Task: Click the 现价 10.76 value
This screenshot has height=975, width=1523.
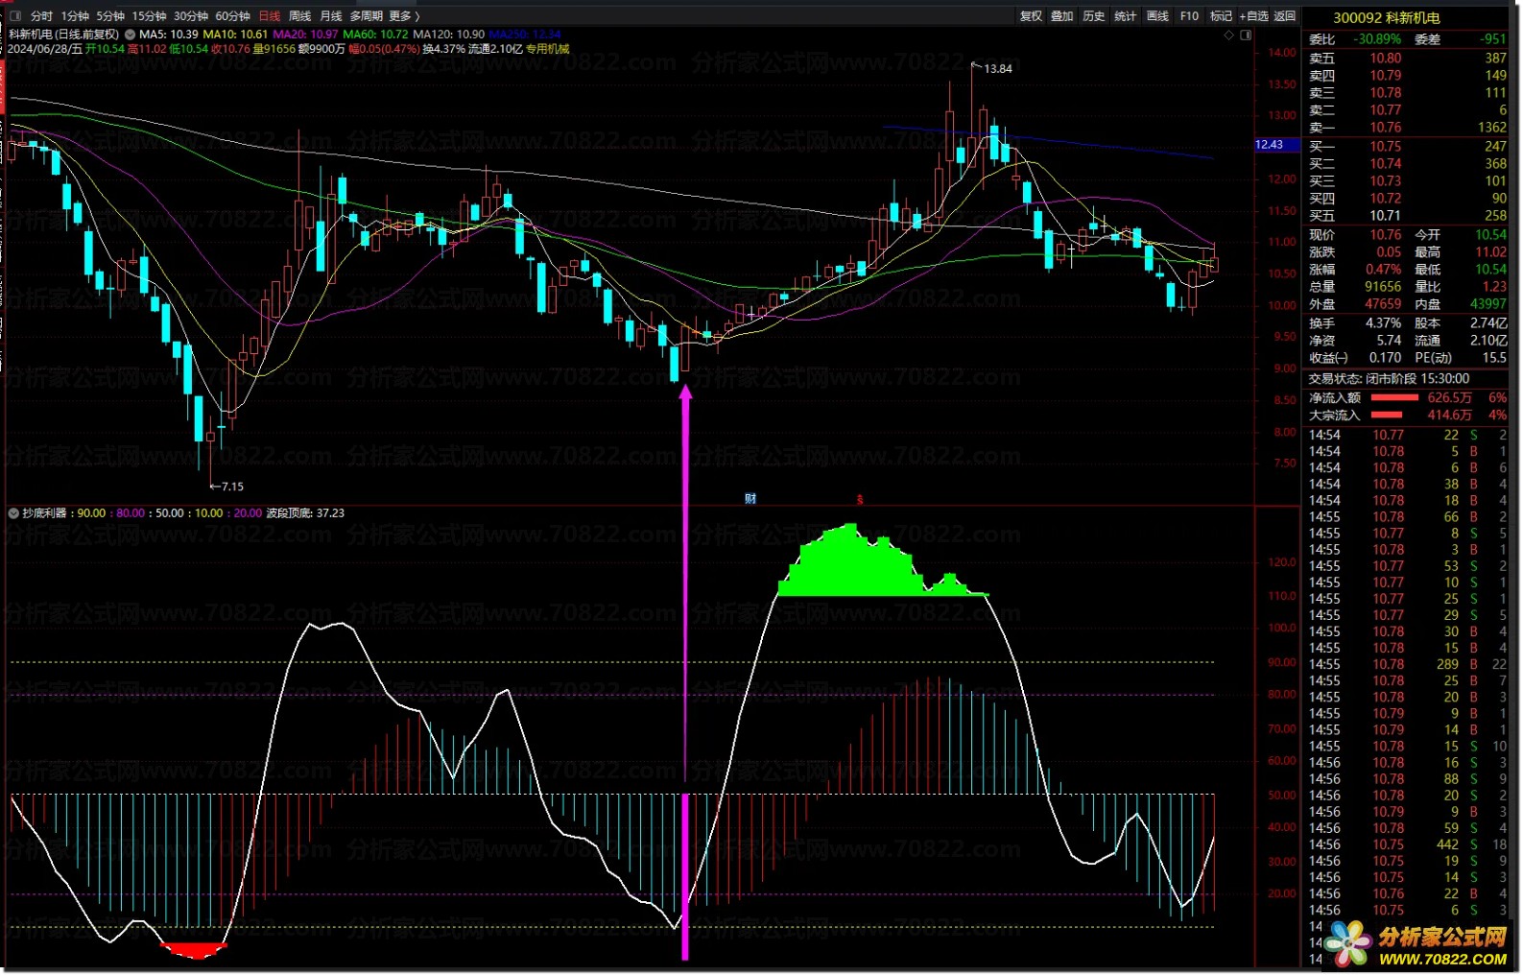Action: coord(1386,235)
